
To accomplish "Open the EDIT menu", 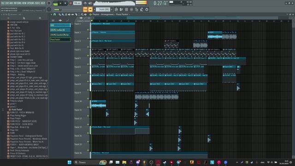I will tap(7, 3).
